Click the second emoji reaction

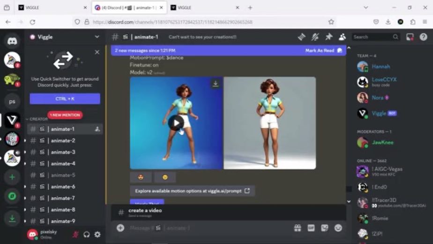[x=165, y=177]
